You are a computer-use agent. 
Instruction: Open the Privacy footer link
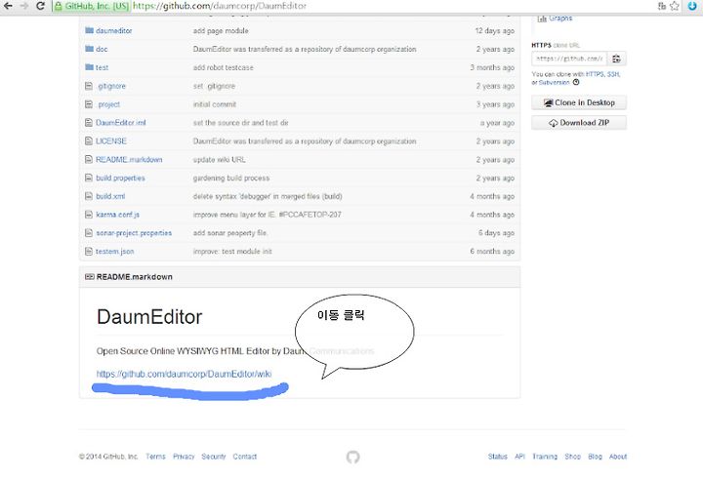click(184, 457)
